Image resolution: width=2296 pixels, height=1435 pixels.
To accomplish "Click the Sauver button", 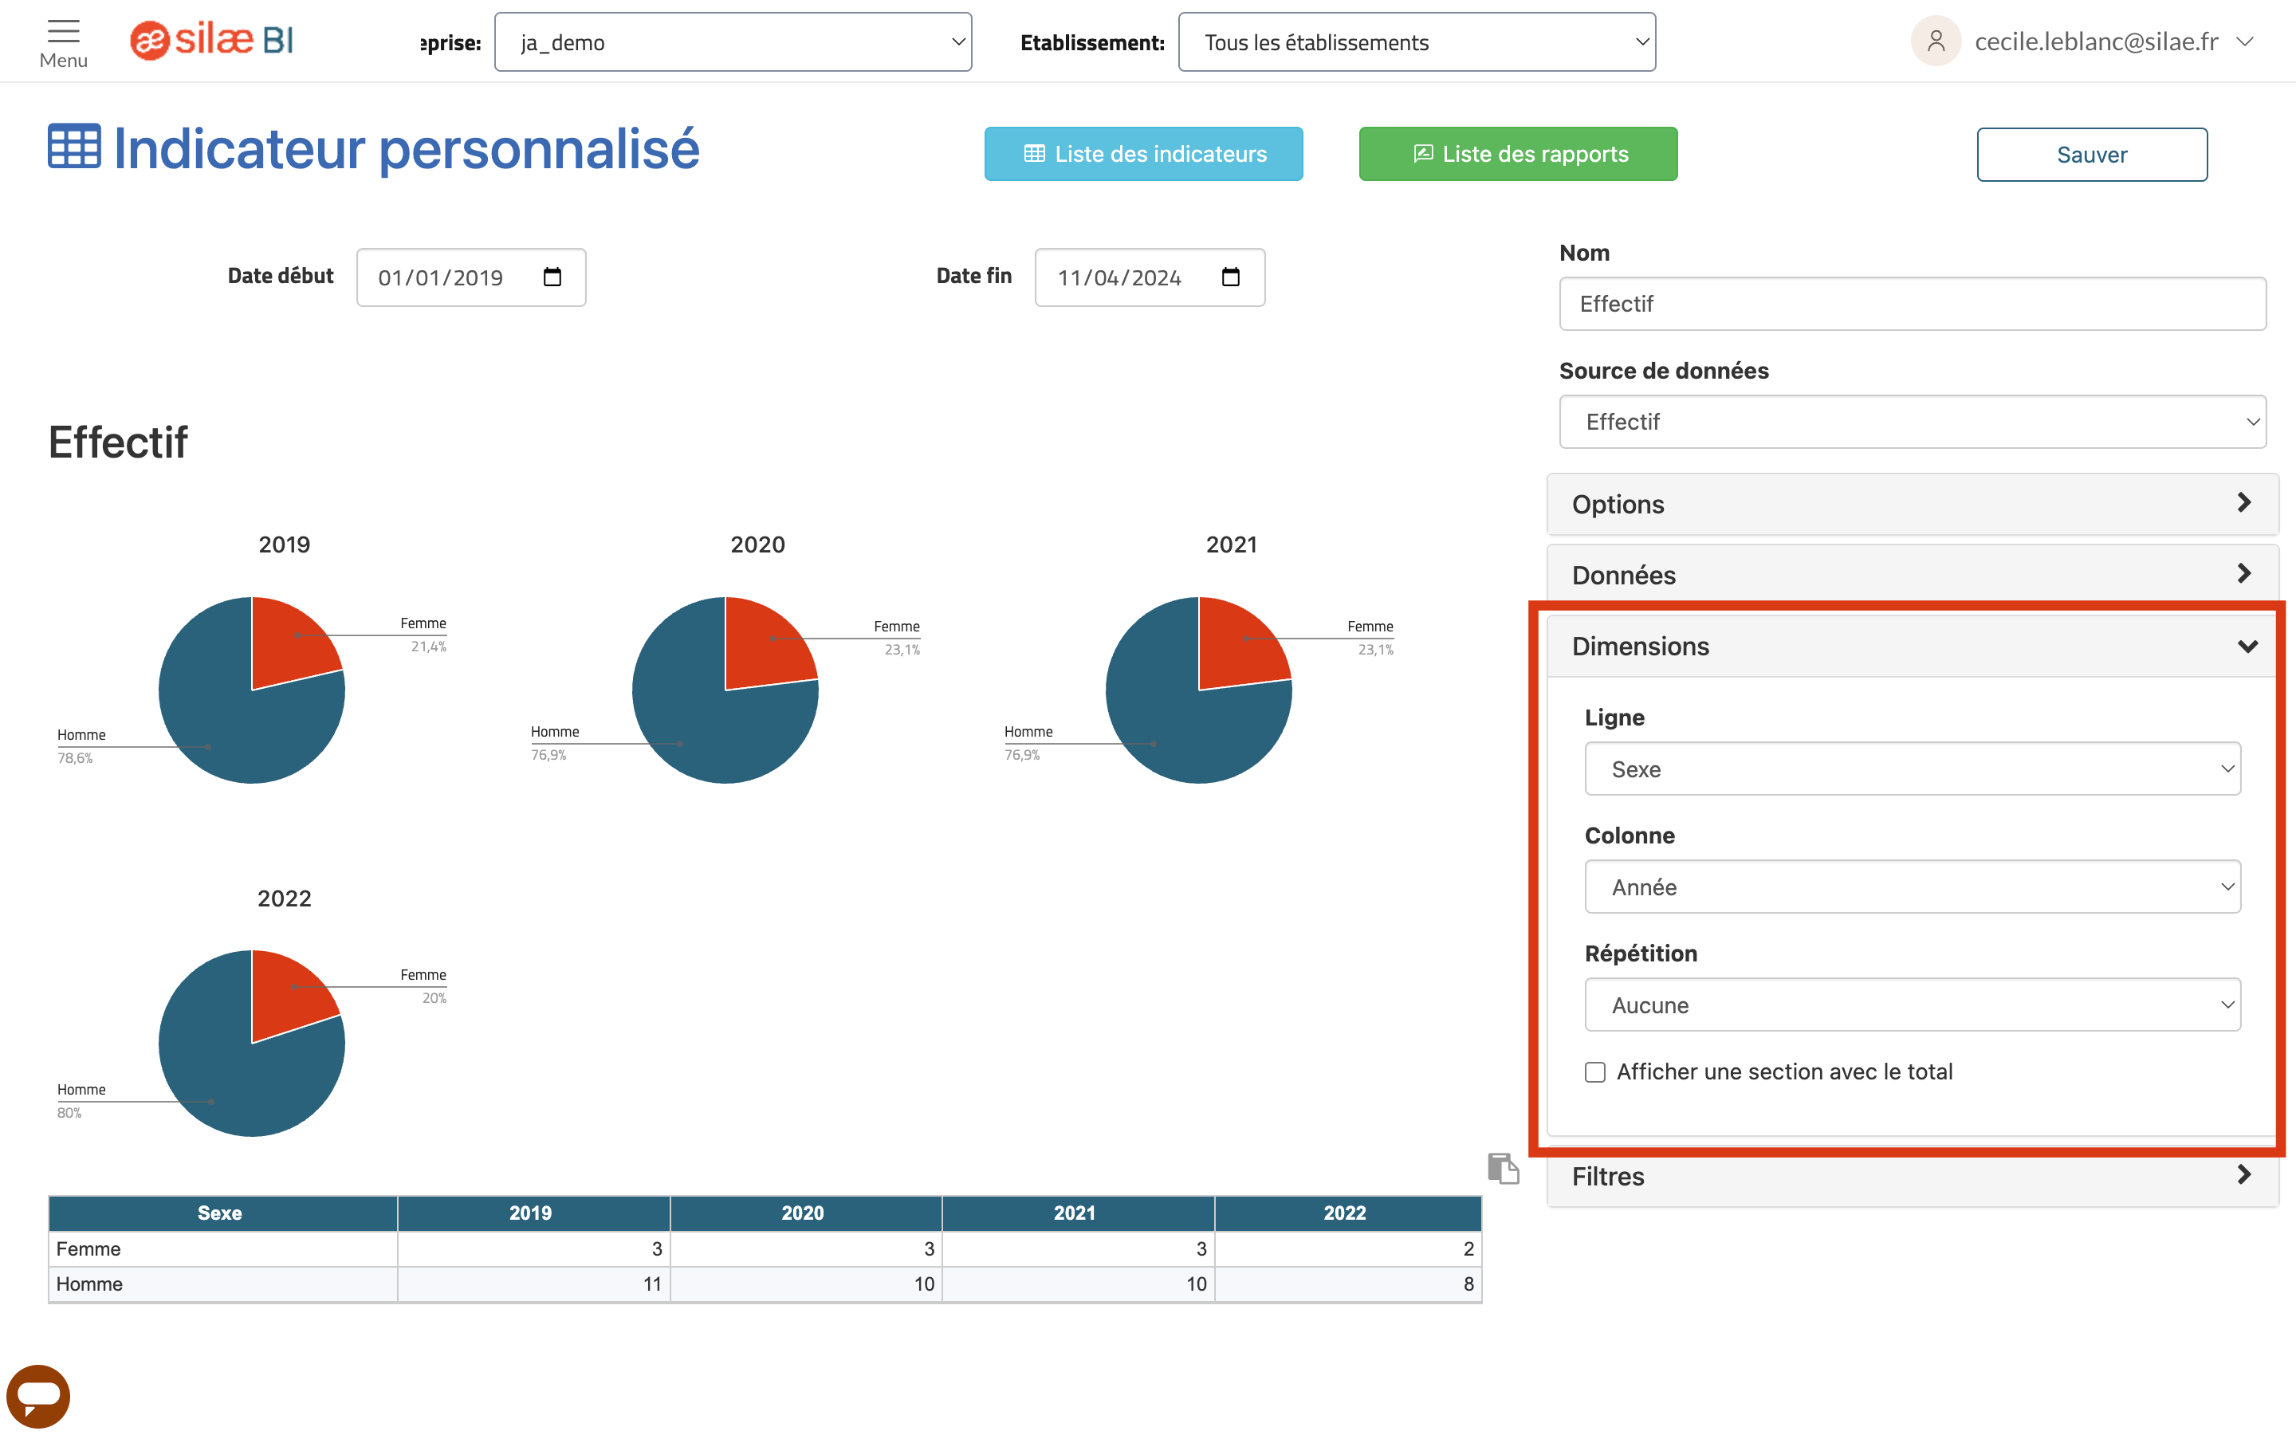I will click(2092, 155).
